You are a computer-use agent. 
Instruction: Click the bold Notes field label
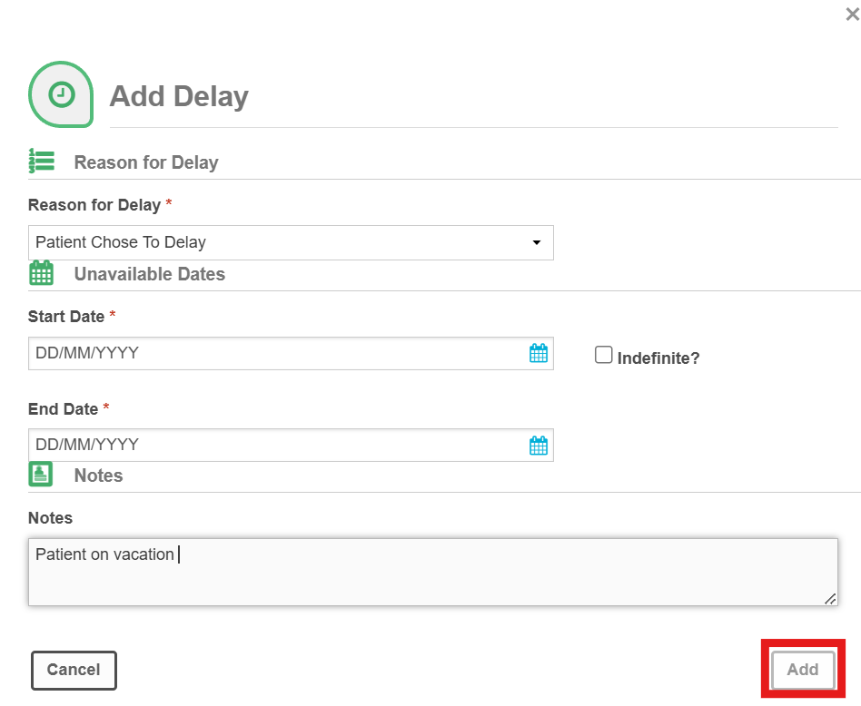pos(50,518)
